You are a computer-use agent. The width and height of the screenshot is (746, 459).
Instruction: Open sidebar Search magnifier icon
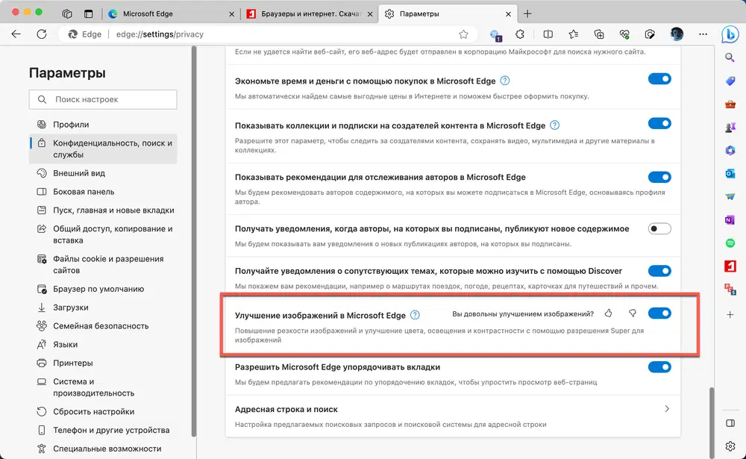coord(730,57)
